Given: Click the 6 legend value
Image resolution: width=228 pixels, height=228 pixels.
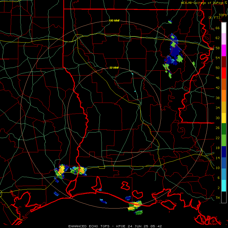Looking at the screenshot, I should [218, 178].
